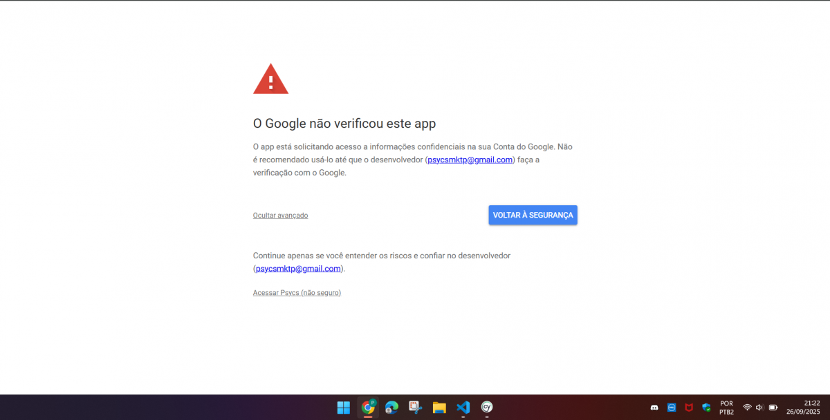Open the Cypress app in taskbar

[487, 408]
